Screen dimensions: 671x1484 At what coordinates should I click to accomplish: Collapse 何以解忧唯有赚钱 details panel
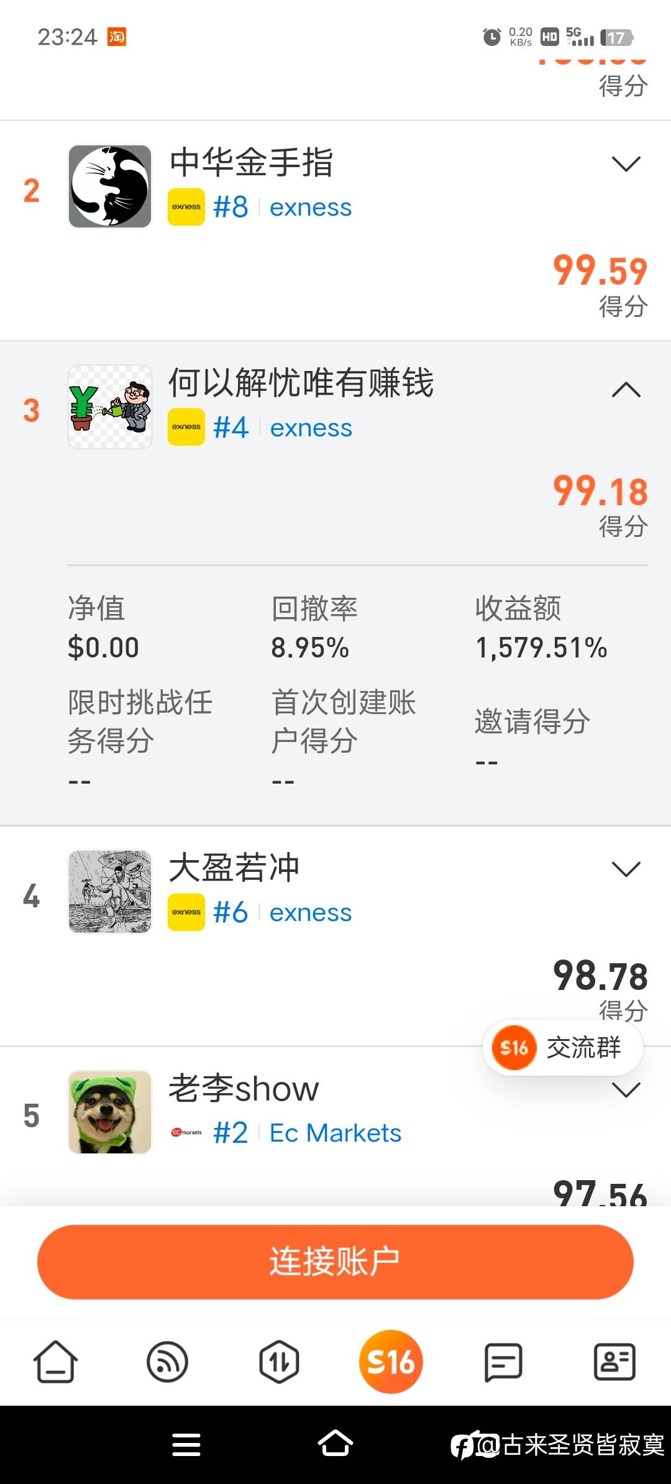tap(626, 390)
